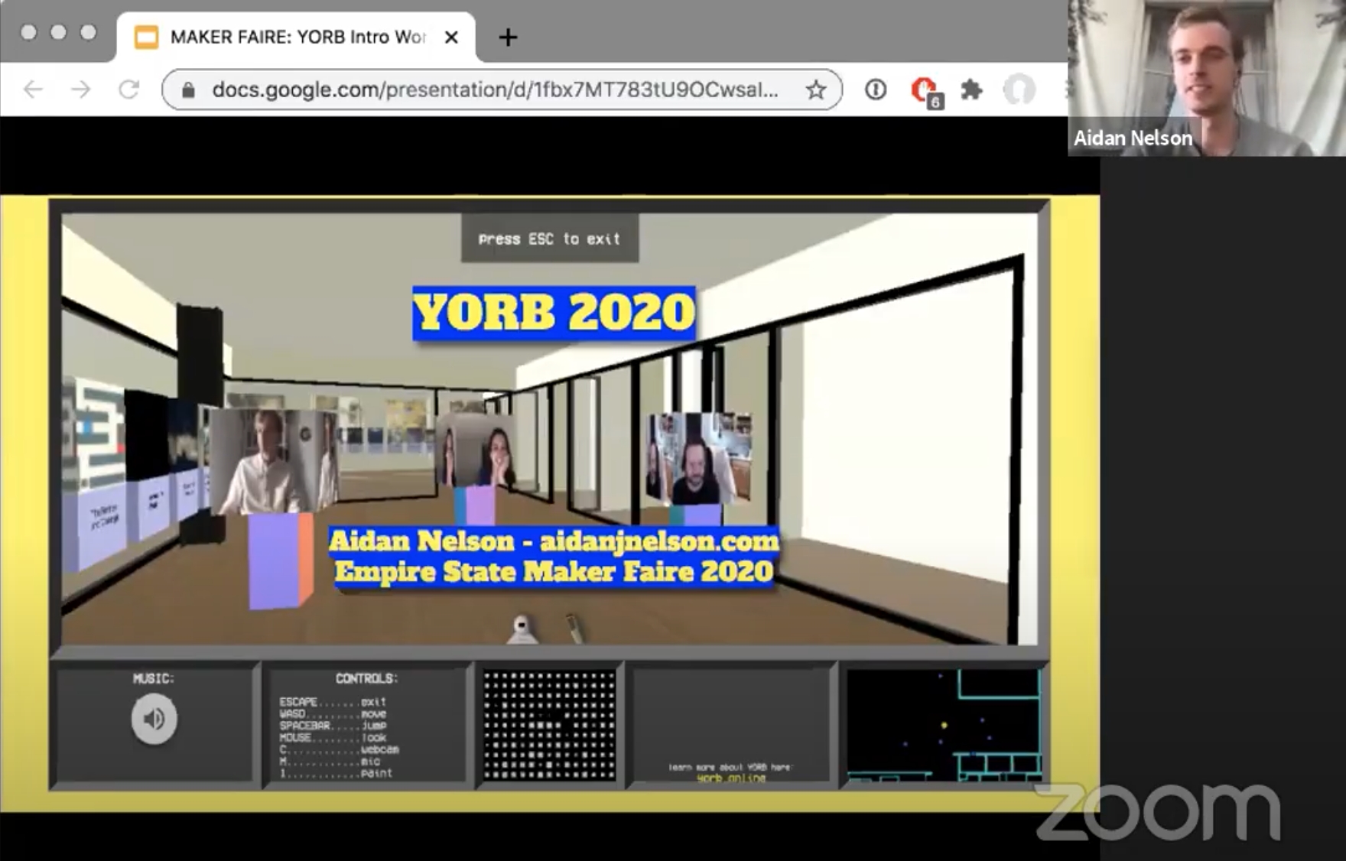Click the Aidan Nelson video thumbnail
Screen dimensions: 1346x861
pos(1206,78)
